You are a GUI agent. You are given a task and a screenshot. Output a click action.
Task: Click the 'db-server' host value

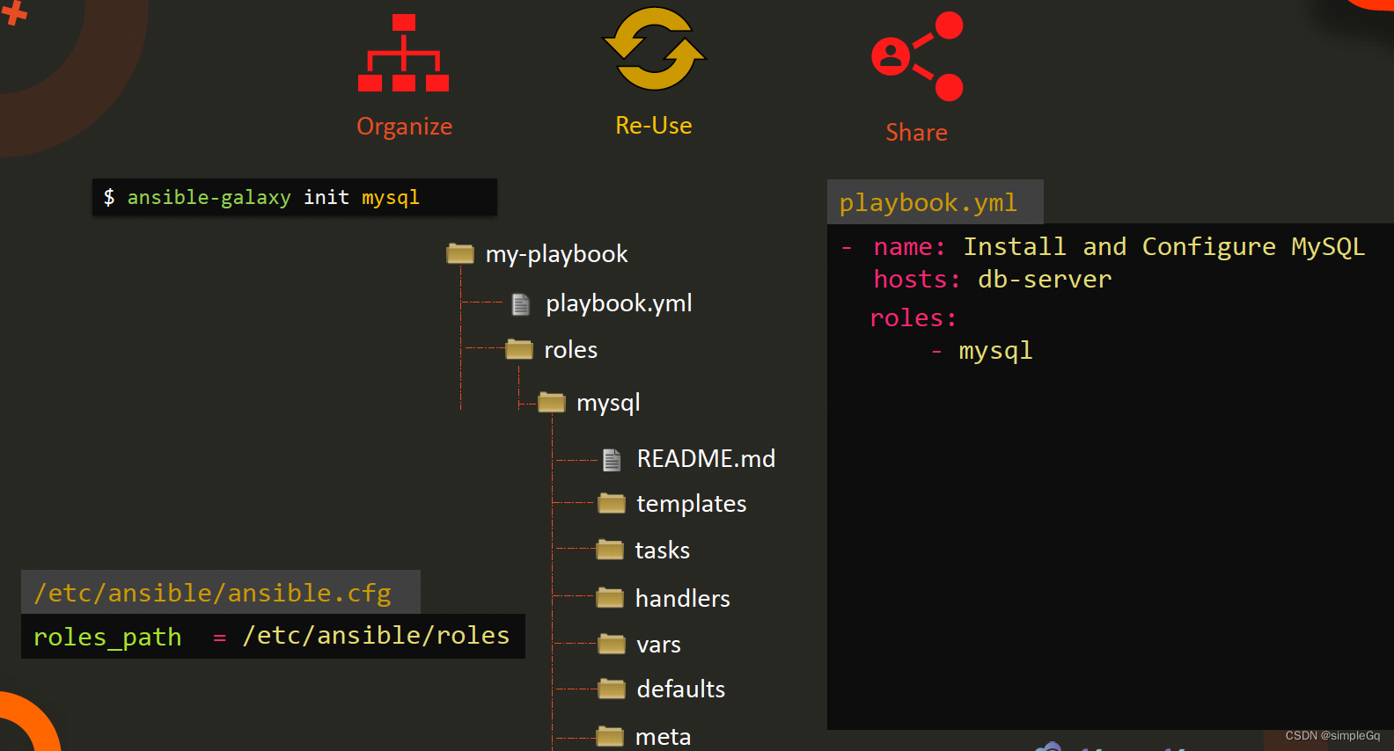[x=1045, y=280]
